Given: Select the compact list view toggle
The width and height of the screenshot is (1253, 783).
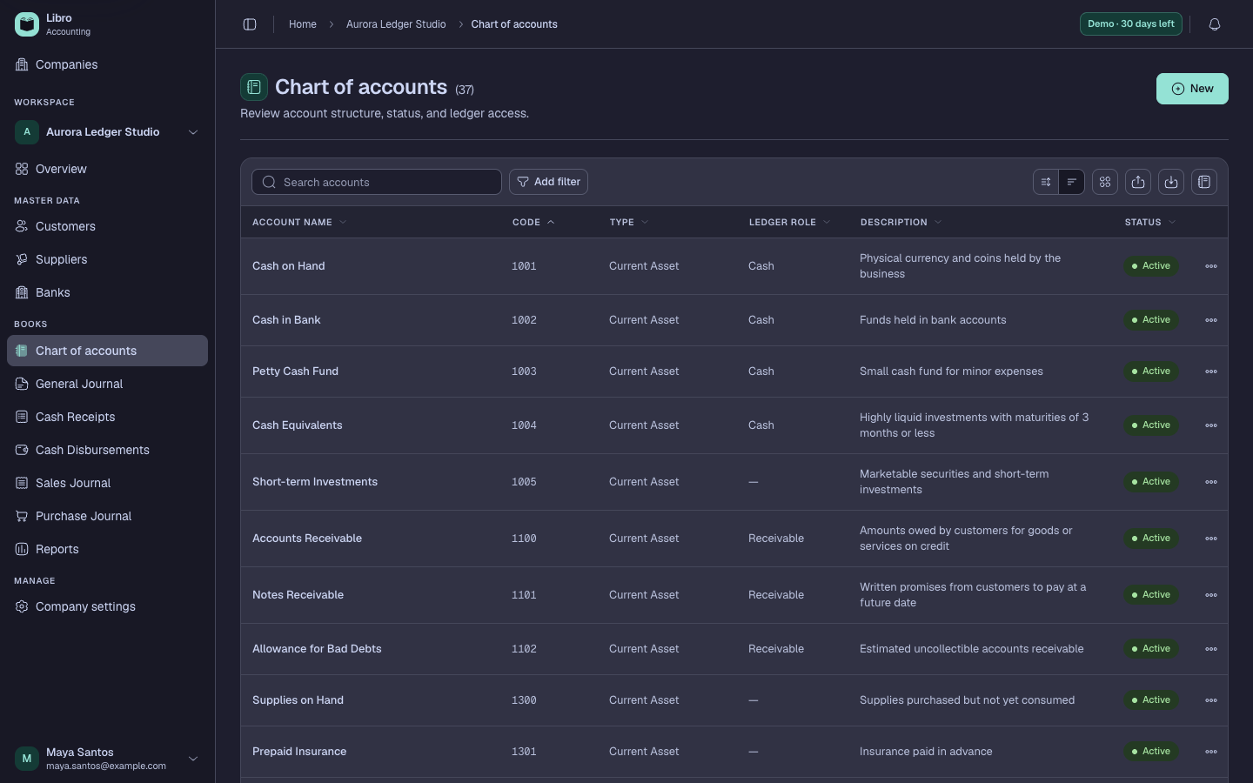Looking at the screenshot, I should pyautogui.click(x=1072, y=182).
